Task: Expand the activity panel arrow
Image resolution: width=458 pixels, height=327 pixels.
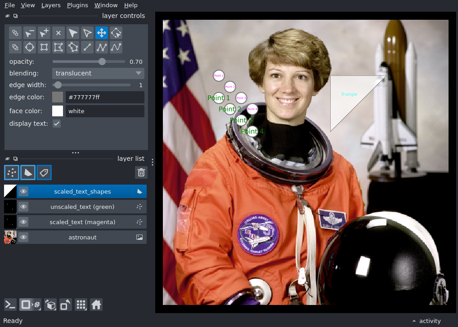Action: (414, 321)
